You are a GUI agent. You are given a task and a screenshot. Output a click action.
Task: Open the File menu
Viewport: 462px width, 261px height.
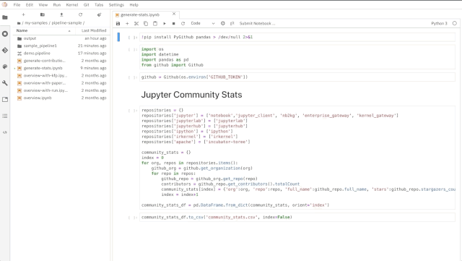coord(17,5)
